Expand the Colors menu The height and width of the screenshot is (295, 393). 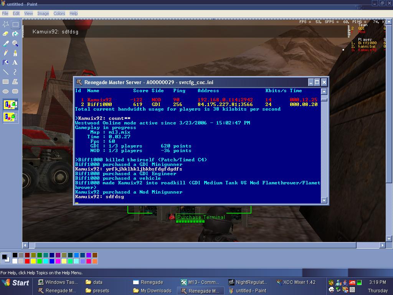59,13
